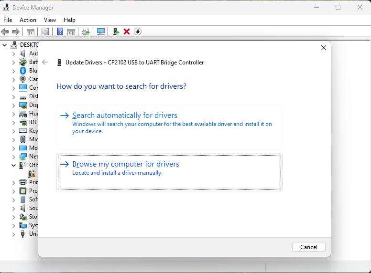Image resolution: width=371 pixels, height=273 pixels.
Task: Click the warning-marked unknown device icon
Action: [32, 174]
